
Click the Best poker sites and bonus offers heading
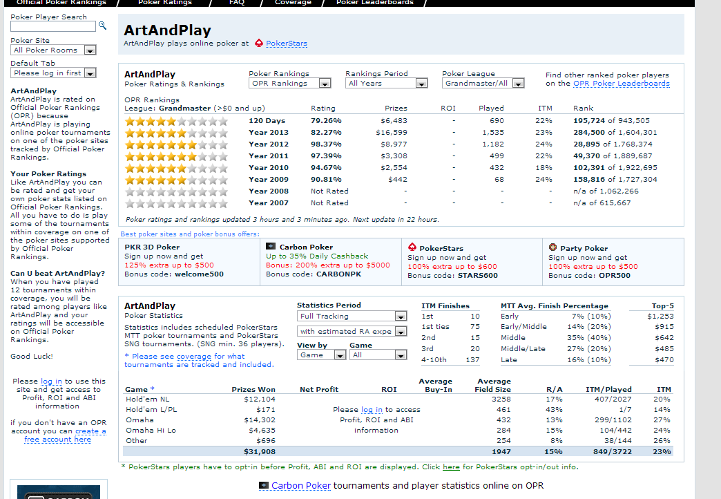tap(189, 234)
